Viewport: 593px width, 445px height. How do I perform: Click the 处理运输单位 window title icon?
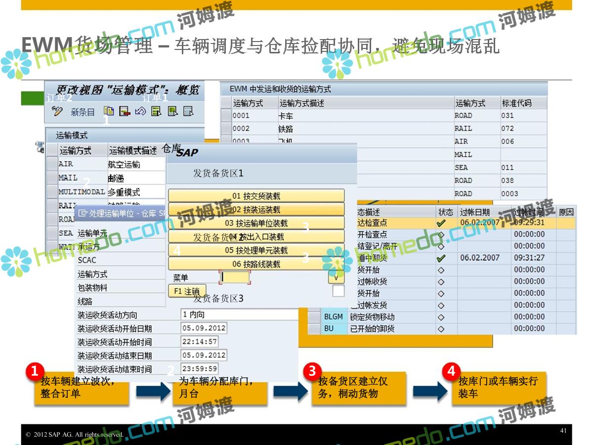83,213
